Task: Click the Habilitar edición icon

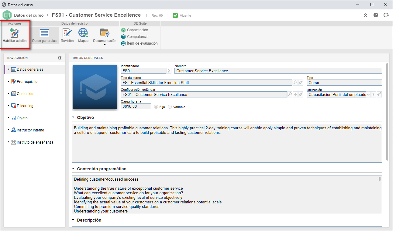Action: tap(15, 33)
